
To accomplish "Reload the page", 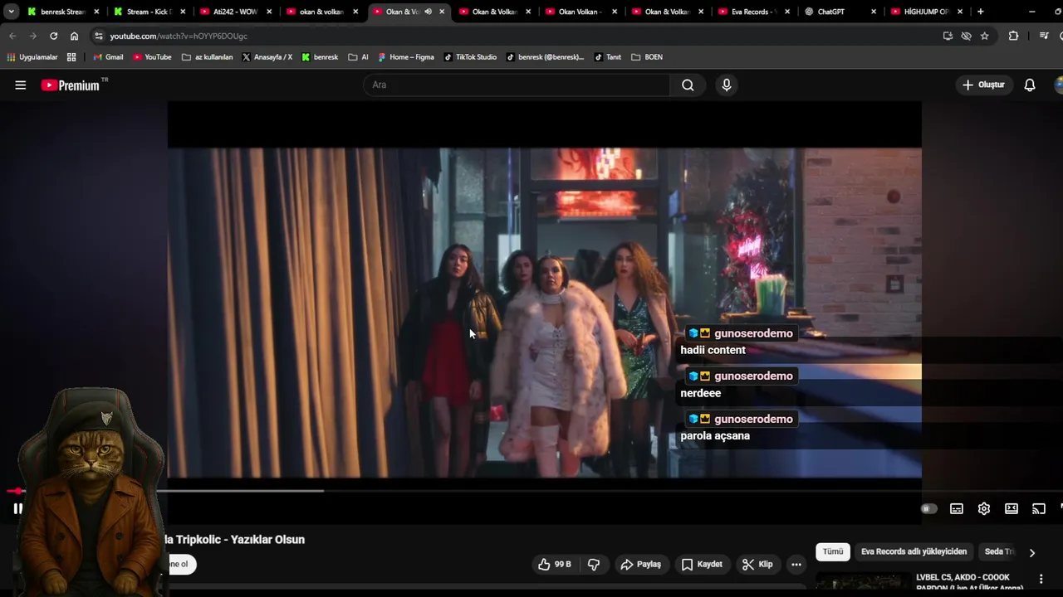I will point(53,36).
